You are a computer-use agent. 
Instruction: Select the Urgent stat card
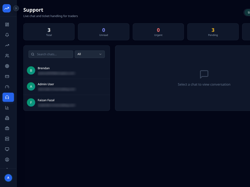click(x=158, y=32)
